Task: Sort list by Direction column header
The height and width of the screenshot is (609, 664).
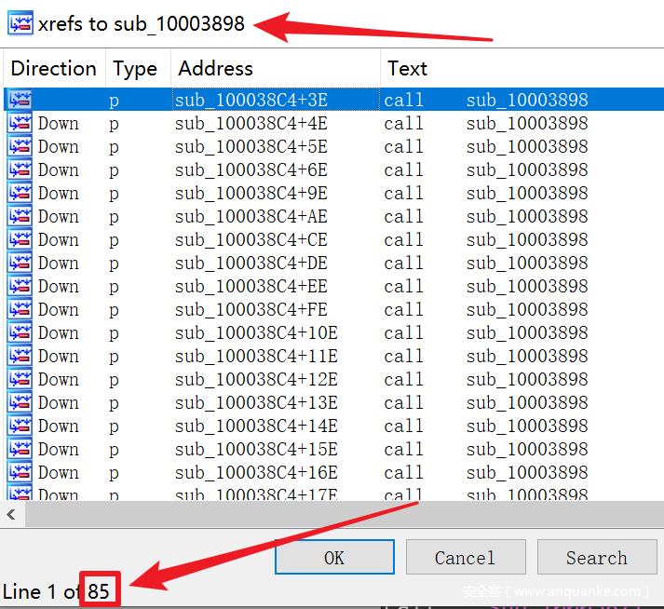Action: click(x=53, y=69)
